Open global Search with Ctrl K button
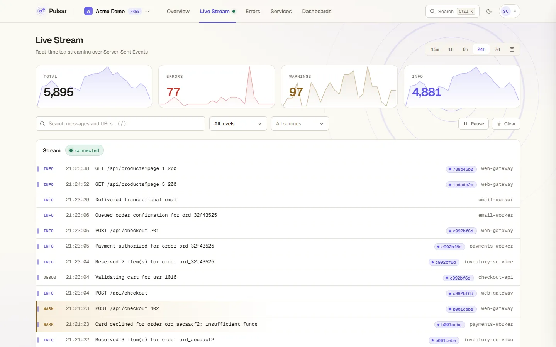The height and width of the screenshot is (347, 556). click(453, 11)
